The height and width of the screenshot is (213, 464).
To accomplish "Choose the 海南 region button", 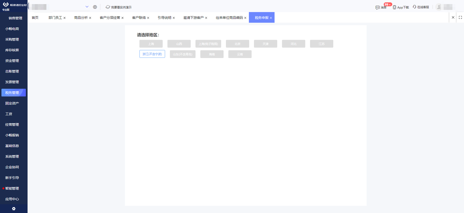I will tap(212, 54).
